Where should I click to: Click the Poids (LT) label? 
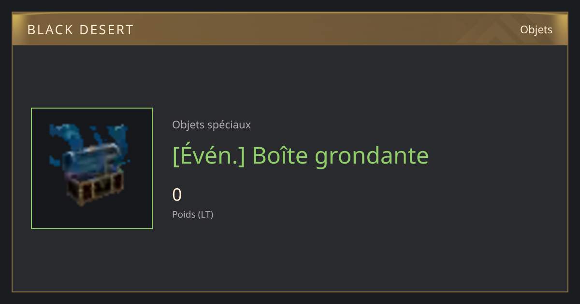click(x=192, y=214)
